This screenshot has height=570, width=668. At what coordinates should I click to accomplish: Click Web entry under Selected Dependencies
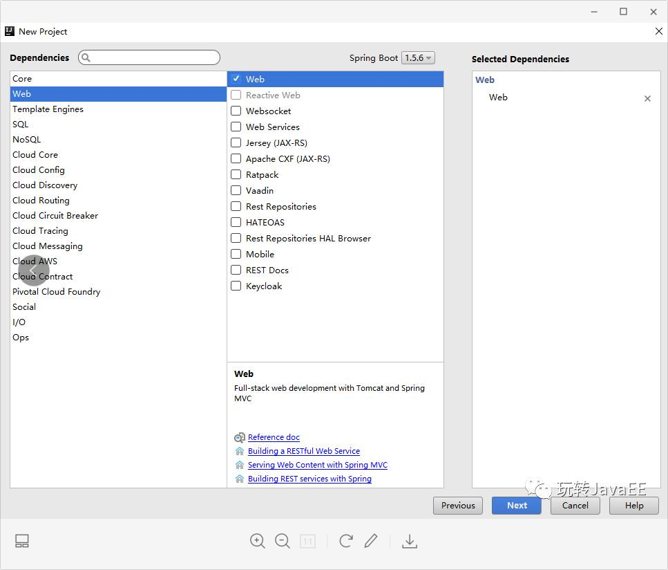pos(498,98)
